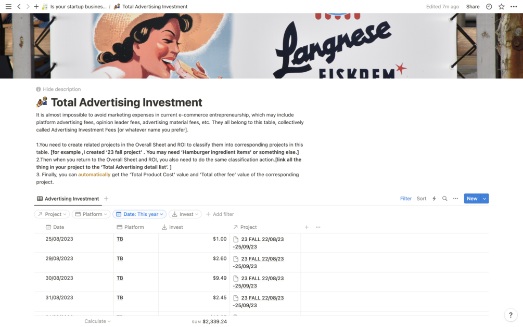
Task: Click the Project column header
Action: tap(245, 227)
